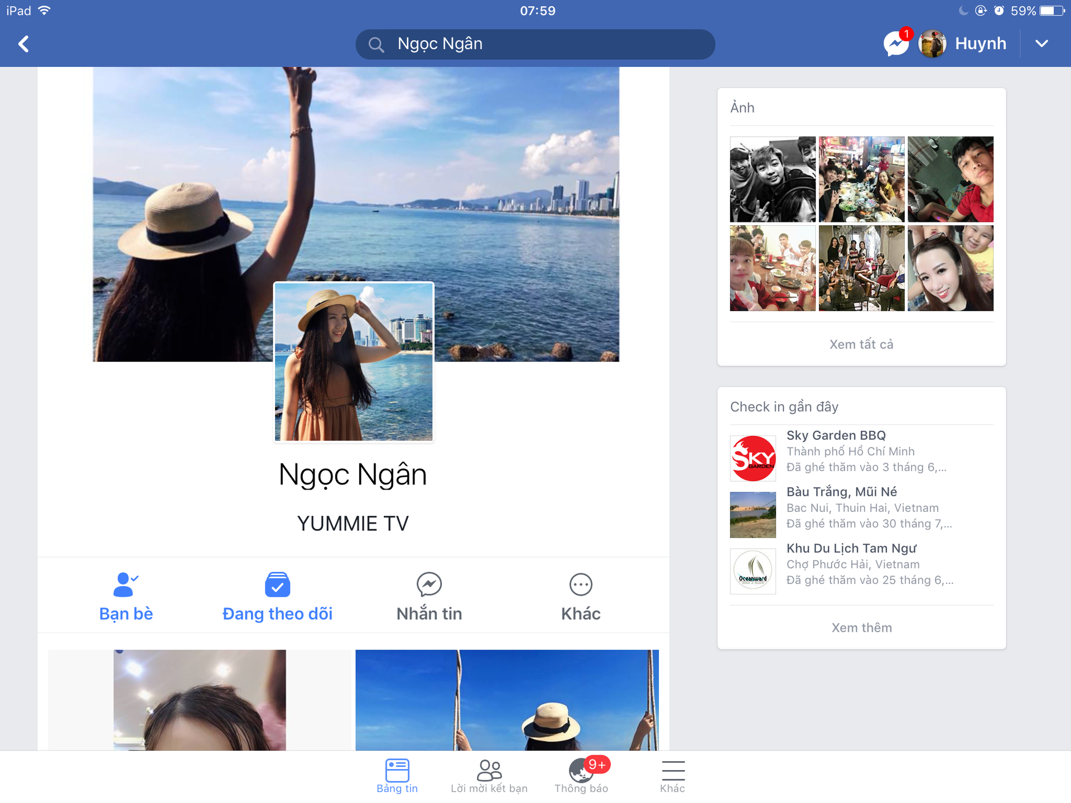Open Huynh's profile avatar
Image resolution: width=1071 pixels, height=803 pixels.
click(x=932, y=43)
